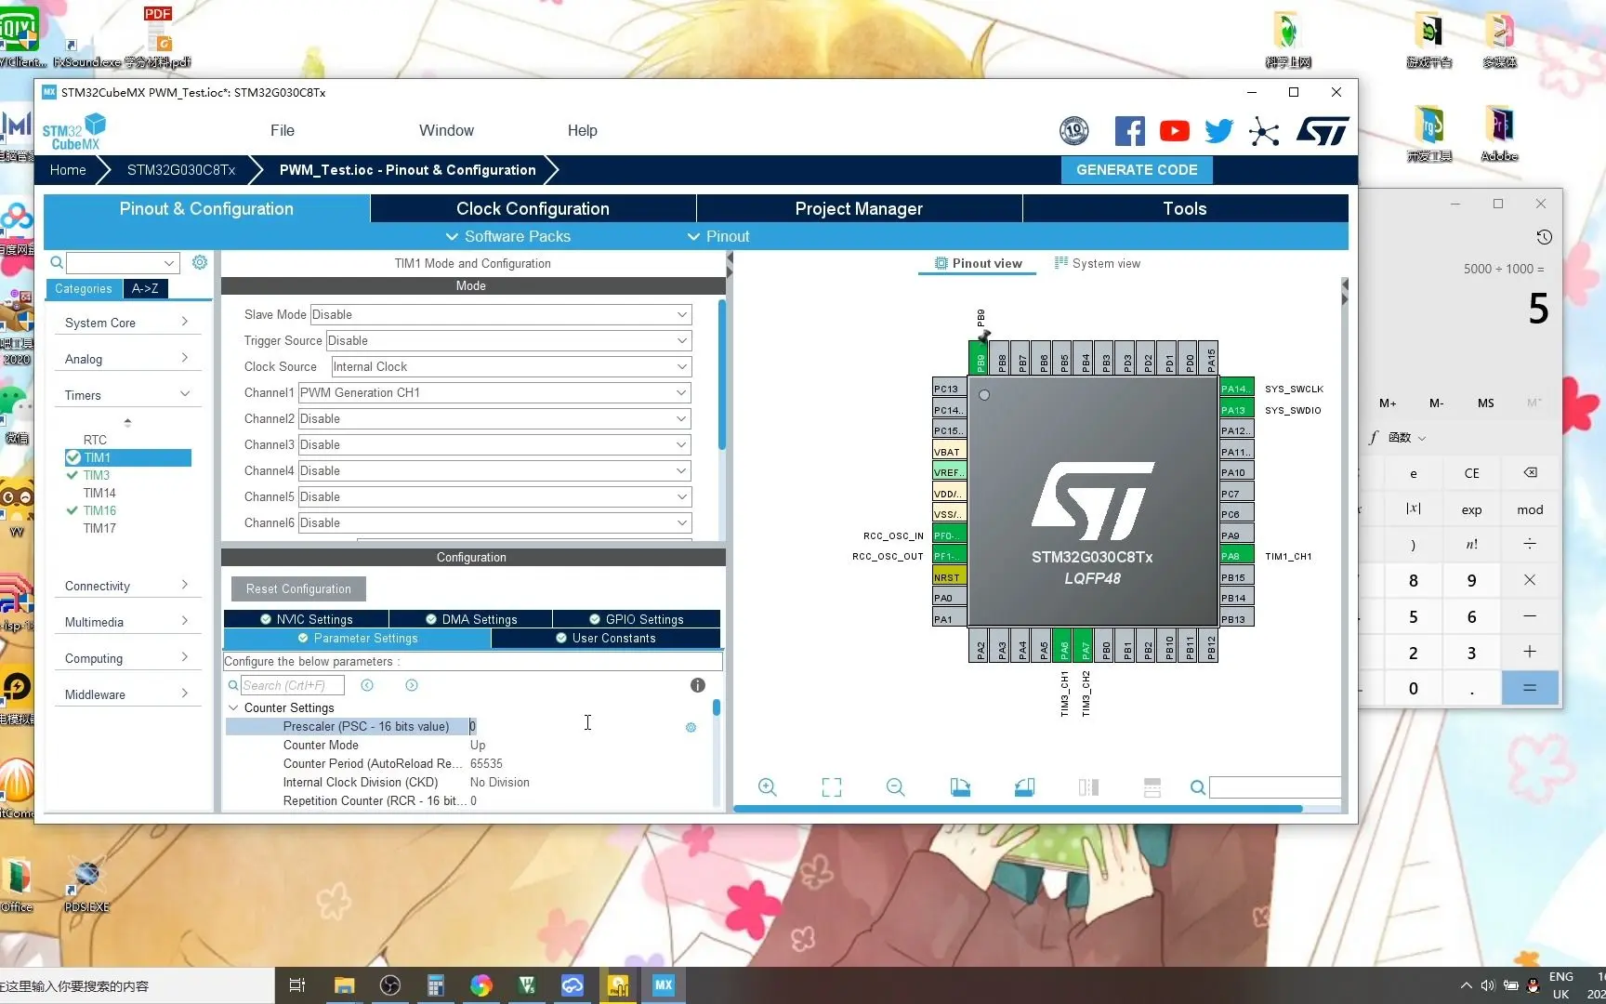Rotate chip view counter-clockwise icon
Screen dimensions: 1606x1004
coord(1024,787)
